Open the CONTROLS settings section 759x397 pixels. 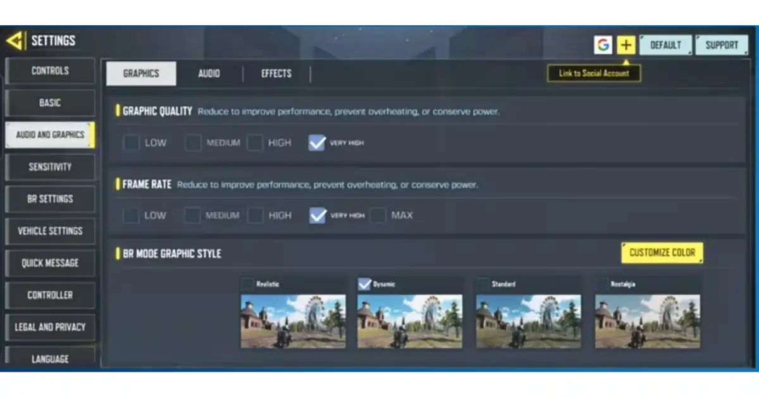[x=50, y=71]
